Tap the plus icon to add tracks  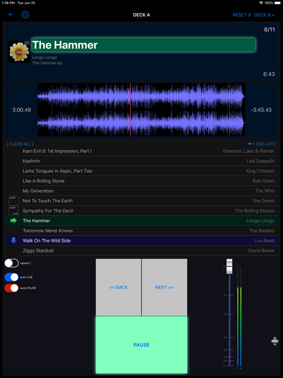(x=10, y=15)
